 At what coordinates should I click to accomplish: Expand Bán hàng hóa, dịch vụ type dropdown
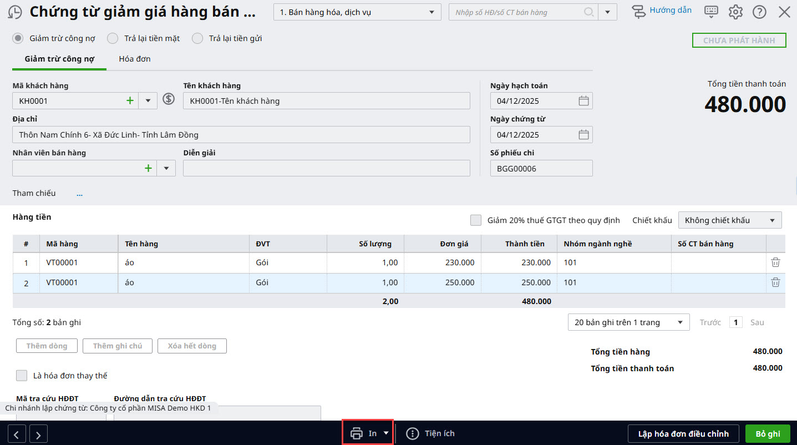[357, 12]
